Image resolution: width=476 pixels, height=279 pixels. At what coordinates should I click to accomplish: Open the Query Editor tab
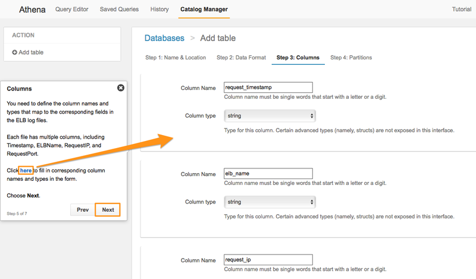pyautogui.click(x=71, y=9)
